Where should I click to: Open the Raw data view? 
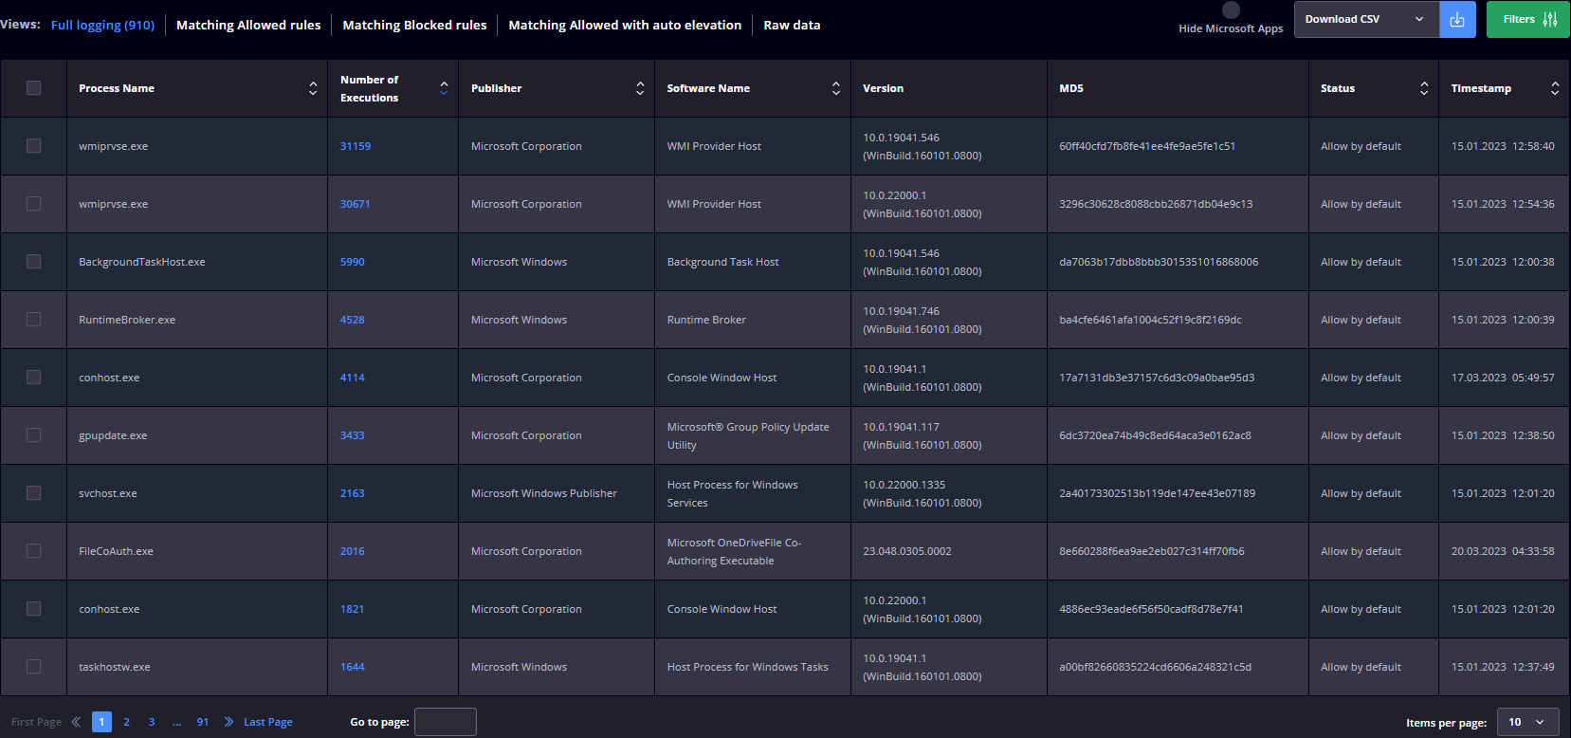tap(792, 26)
